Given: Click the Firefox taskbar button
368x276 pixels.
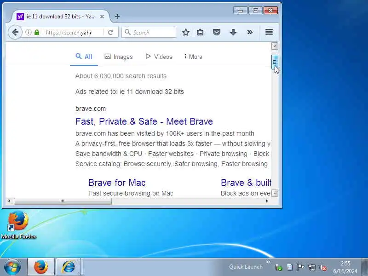Looking at the screenshot, I should pyautogui.click(x=41, y=267).
